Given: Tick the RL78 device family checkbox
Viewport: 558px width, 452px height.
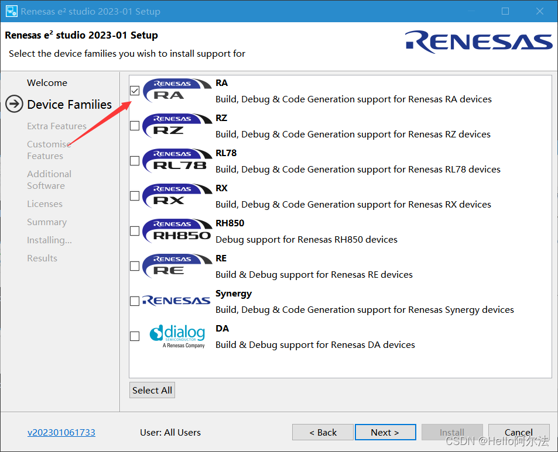Looking at the screenshot, I should click(x=135, y=161).
